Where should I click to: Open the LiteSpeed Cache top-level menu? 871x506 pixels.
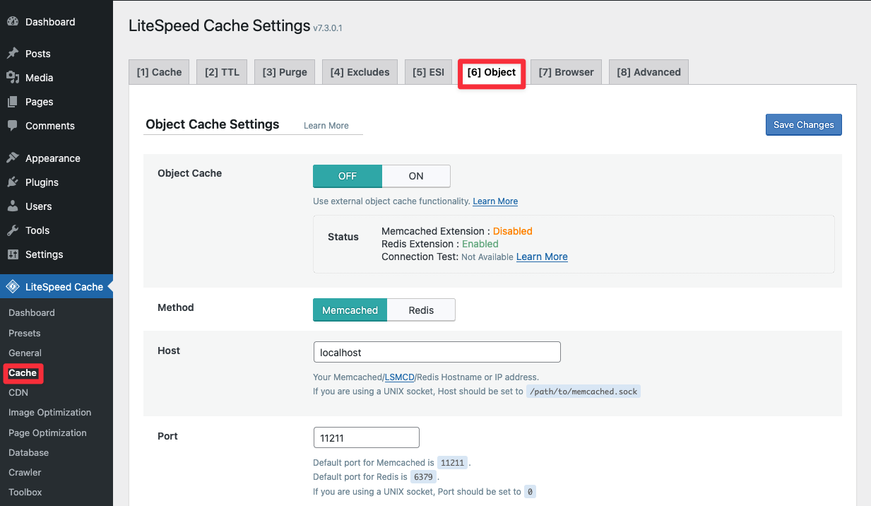[57, 287]
